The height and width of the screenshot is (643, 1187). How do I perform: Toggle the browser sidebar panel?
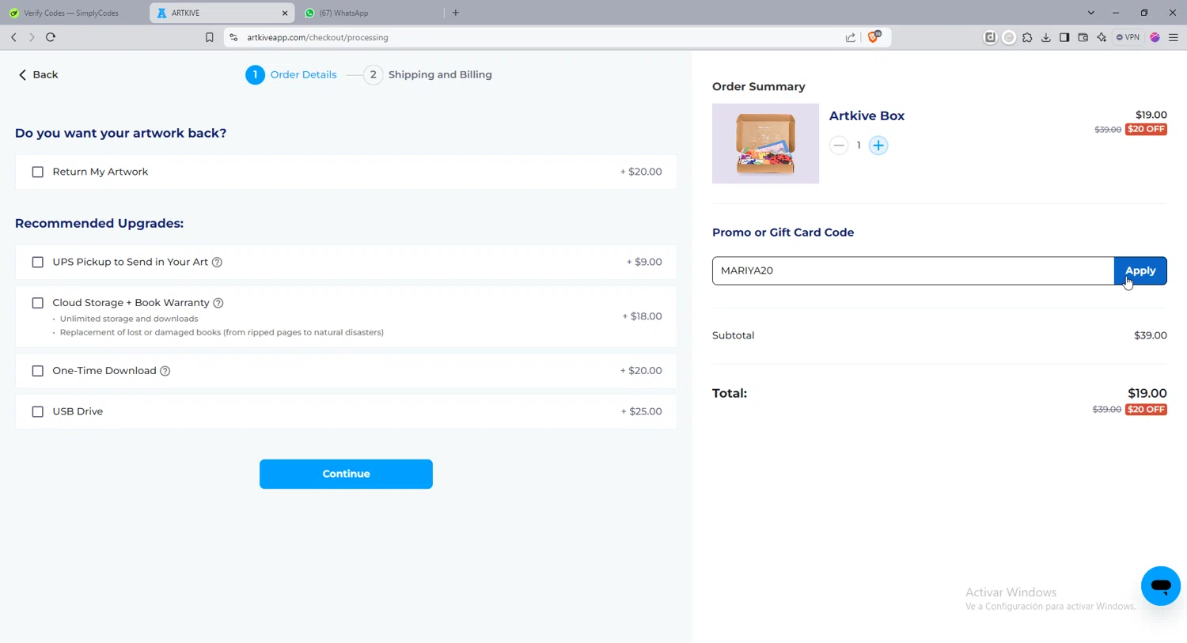point(1064,37)
